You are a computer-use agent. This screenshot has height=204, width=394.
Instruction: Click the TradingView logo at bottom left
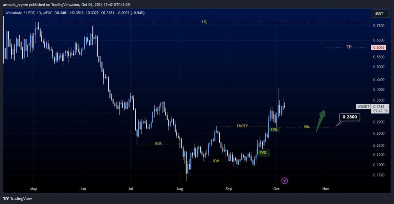point(17,198)
